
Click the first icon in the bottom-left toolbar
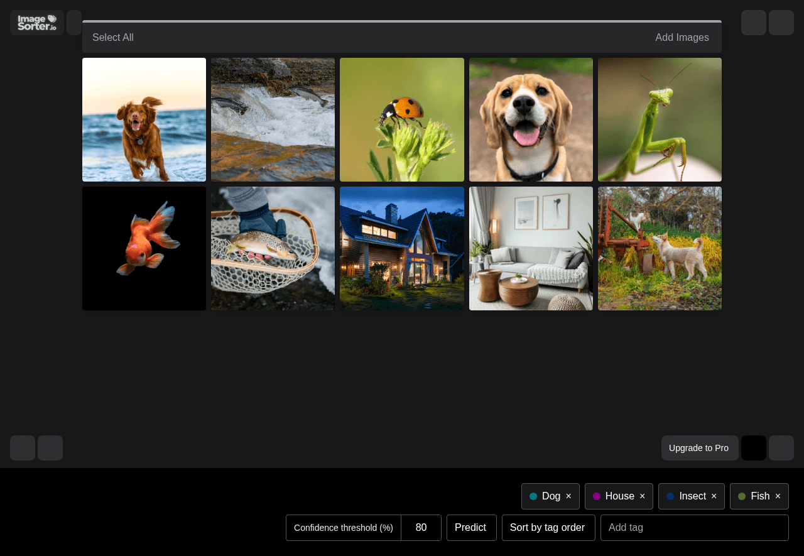click(x=22, y=448)
